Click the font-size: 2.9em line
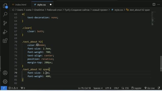Screen dimensions: 162x91 pyautogui.click(x=39, y=49)
